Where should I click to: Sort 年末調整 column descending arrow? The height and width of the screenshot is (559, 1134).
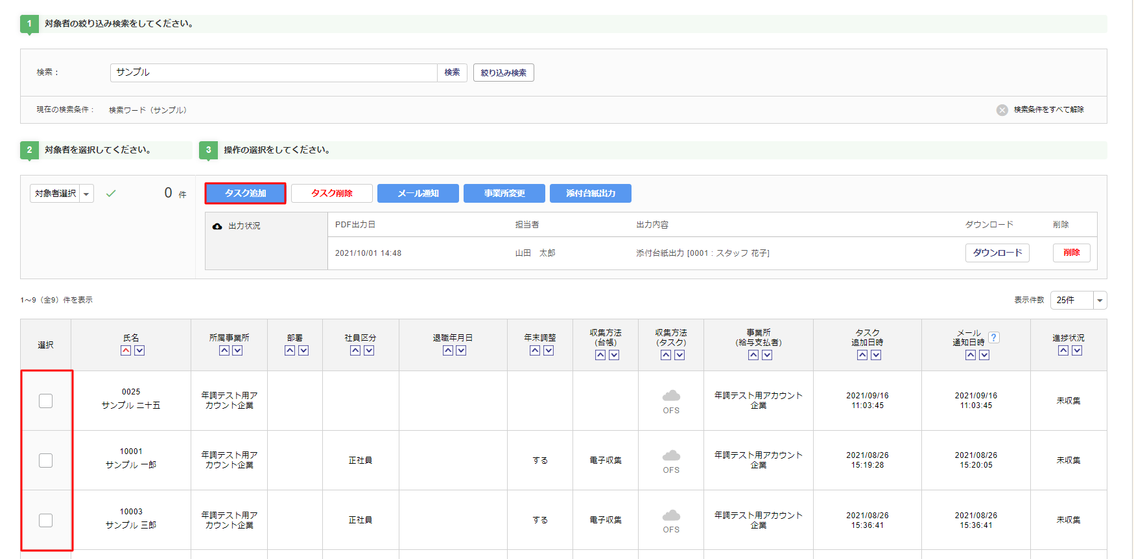(549, 350)
